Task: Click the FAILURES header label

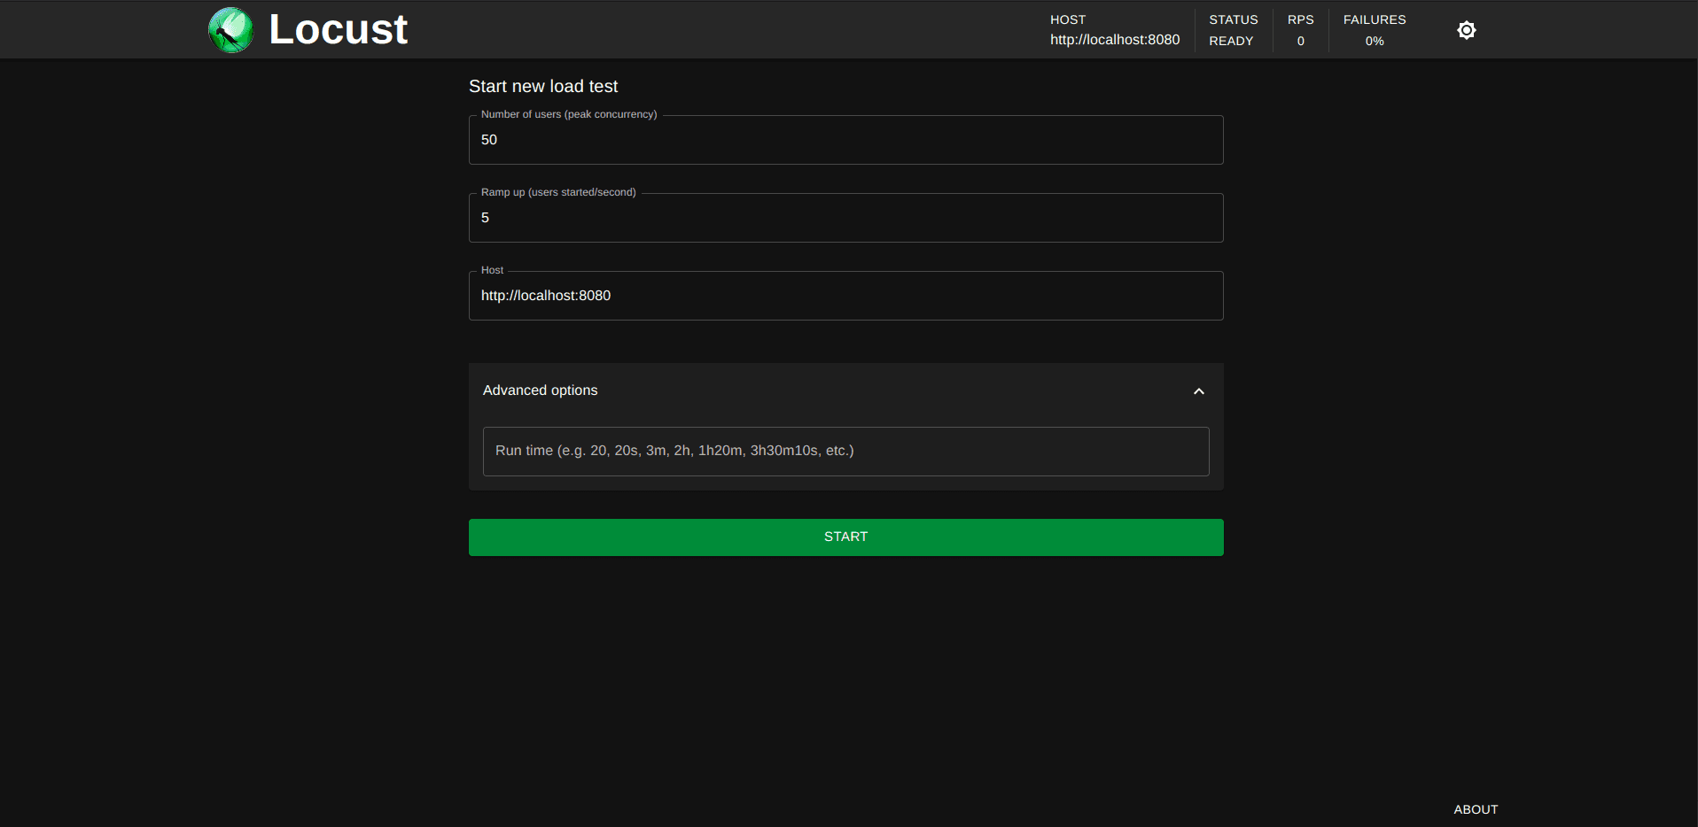Action: click(1375, 19)
